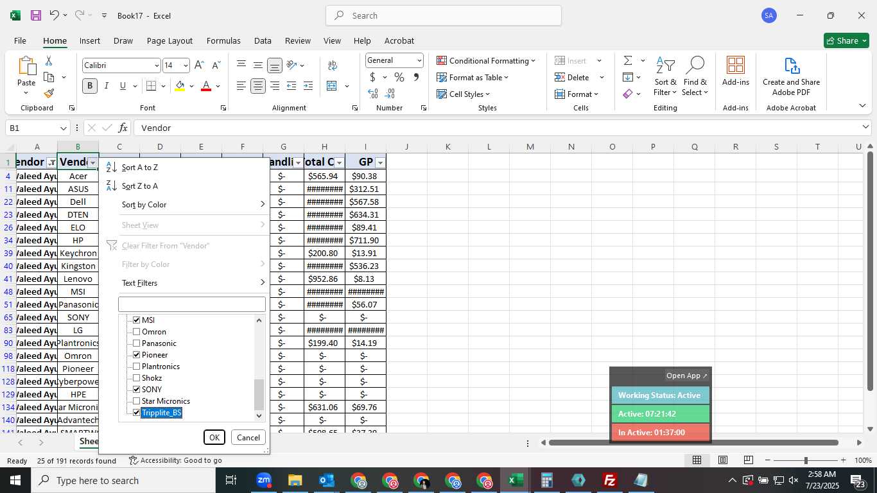Open the Add-ins button

(x=736, y=71)
